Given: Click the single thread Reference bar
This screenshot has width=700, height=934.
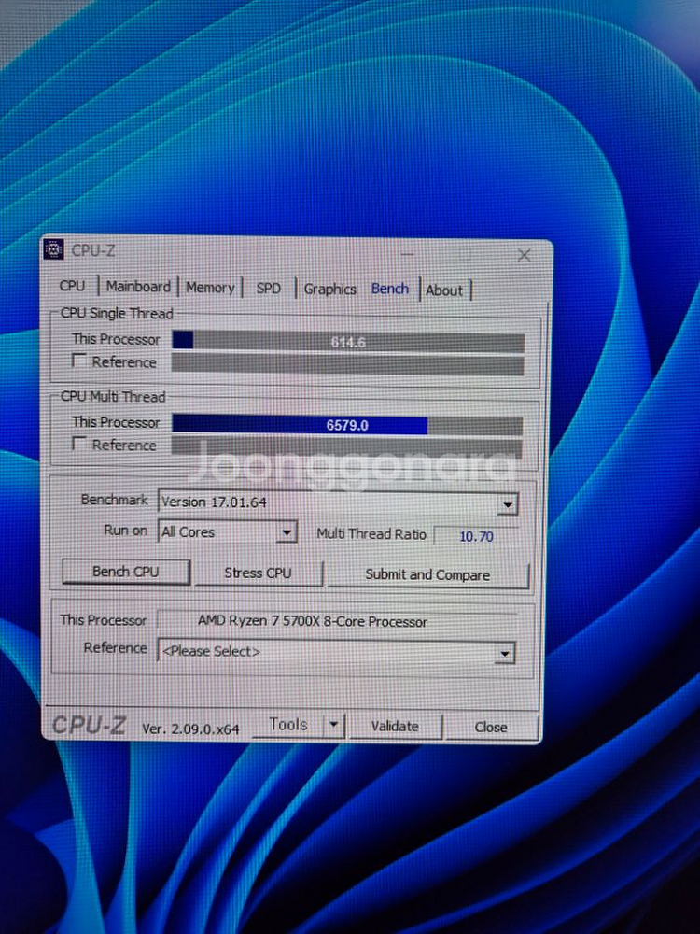Looking at the screenshot, I should [x=347, y=364].
